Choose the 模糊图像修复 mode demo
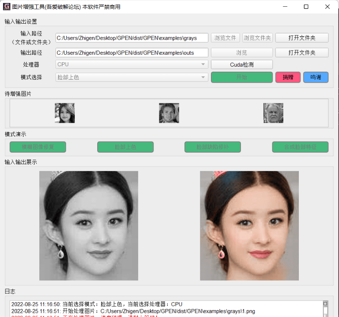This screenshot has width=339, height=317. pos(38,147)
